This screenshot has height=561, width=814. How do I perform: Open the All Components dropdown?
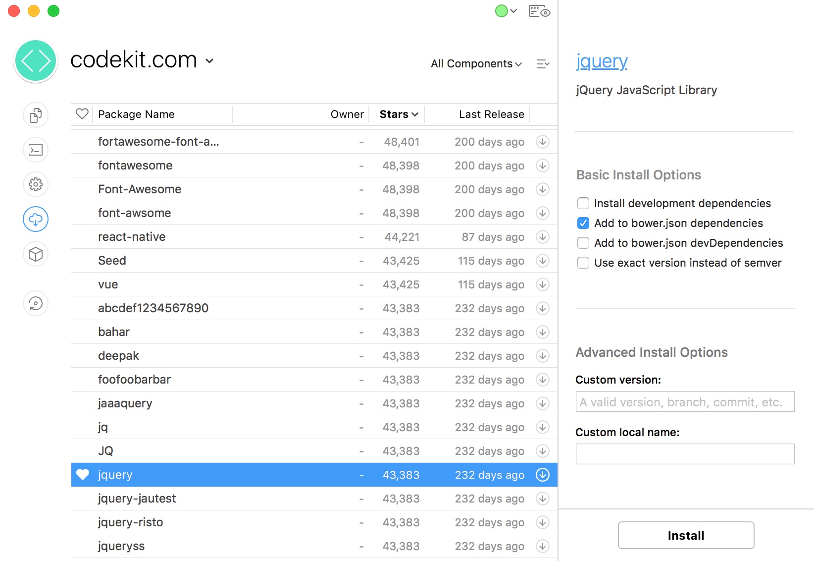[476, 64]
